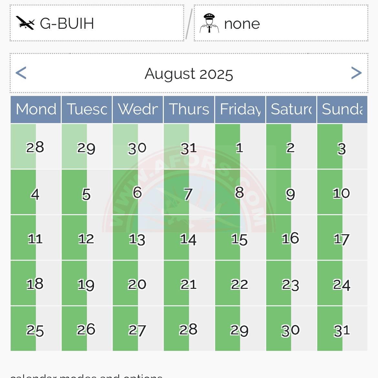Go to previous month with left arrow

[x=21, y=73]
